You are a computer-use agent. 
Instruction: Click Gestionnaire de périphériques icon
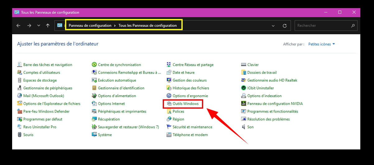20,88
